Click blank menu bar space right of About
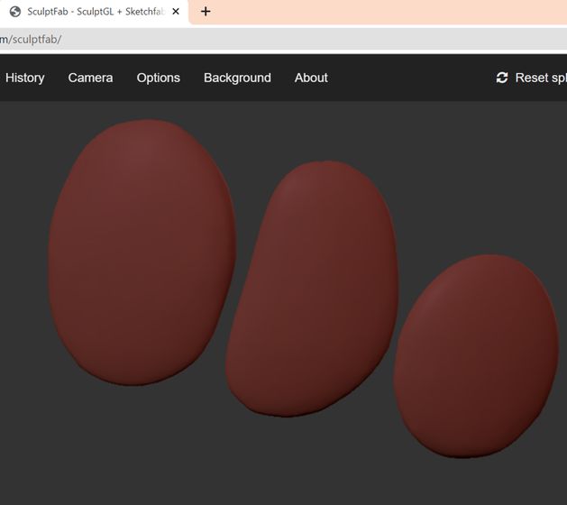This screenshot has height=505, width=567. [408, 78]
